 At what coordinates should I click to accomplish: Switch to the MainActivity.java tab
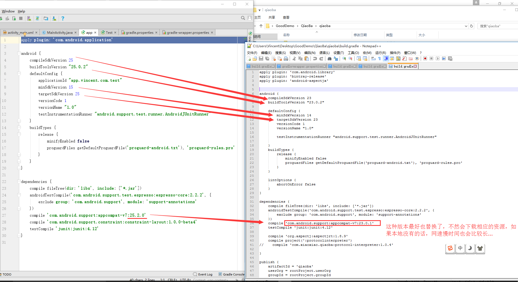[x=59, y=32]
